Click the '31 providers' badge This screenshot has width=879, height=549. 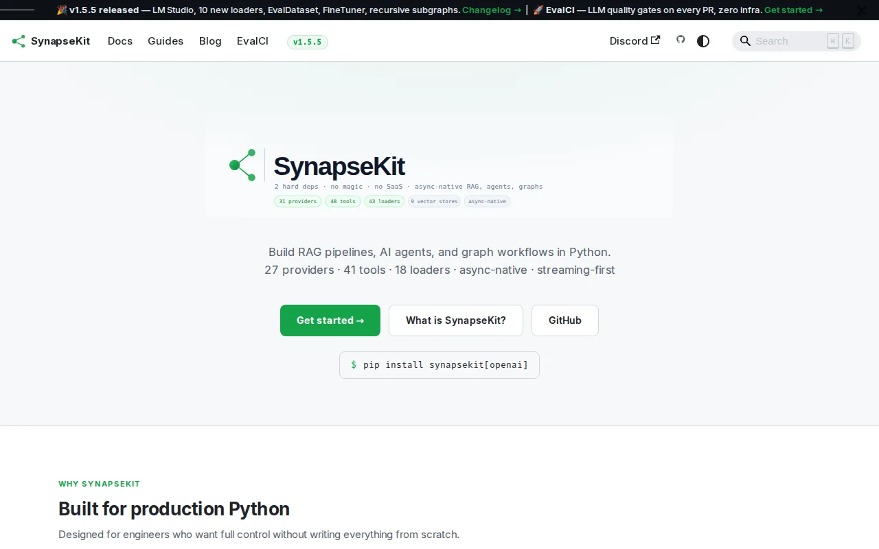click(298, 201)
